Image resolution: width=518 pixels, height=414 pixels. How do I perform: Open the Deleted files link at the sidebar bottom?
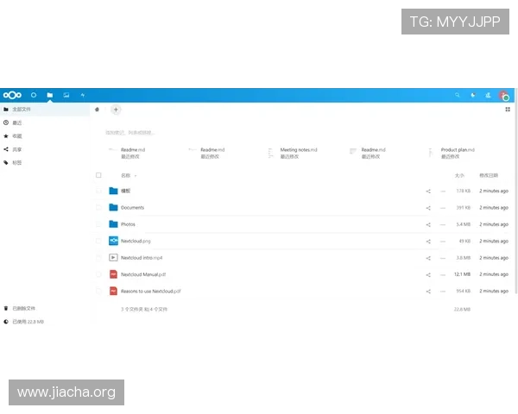click(24, 308)
